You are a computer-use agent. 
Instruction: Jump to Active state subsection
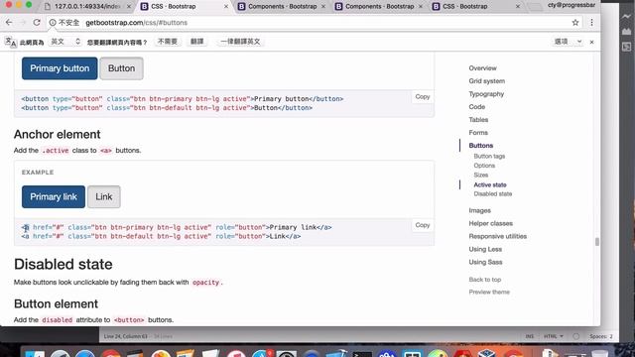tap(490, 184)
